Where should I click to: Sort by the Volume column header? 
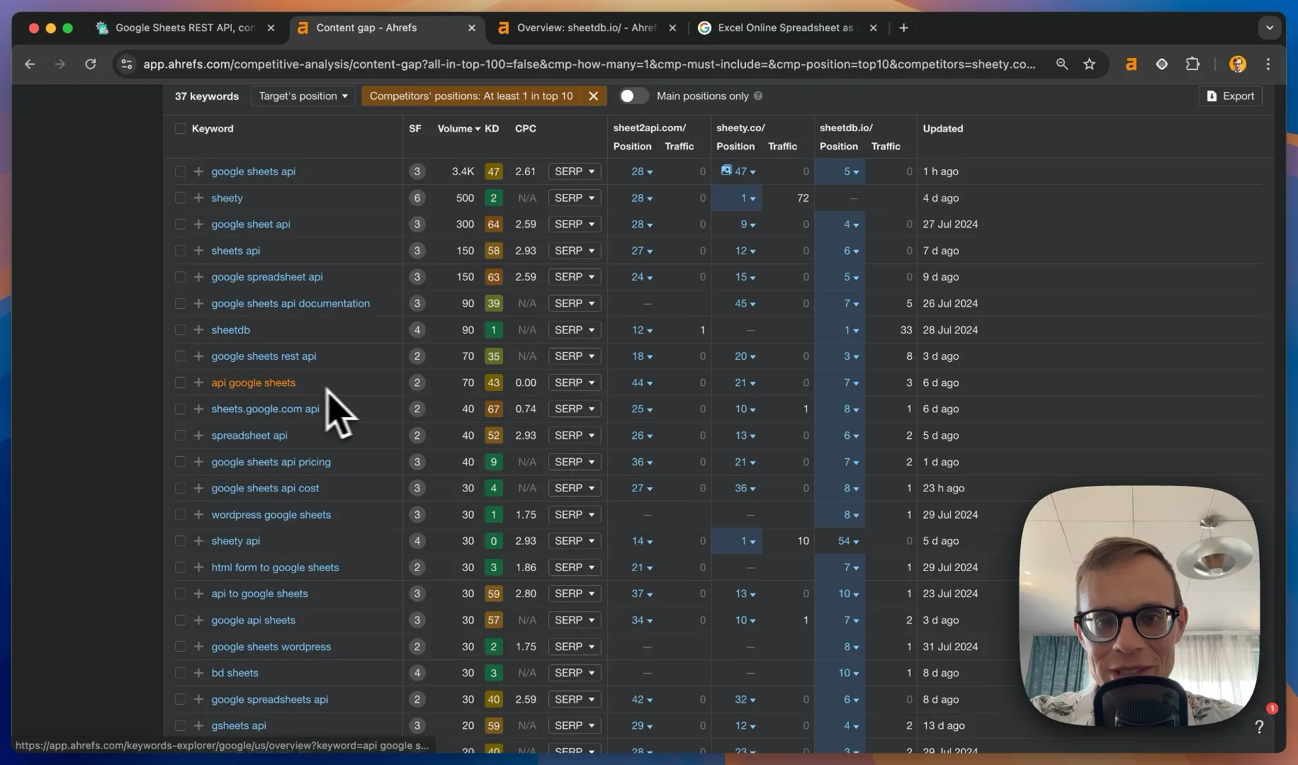[x=458, y=129]
